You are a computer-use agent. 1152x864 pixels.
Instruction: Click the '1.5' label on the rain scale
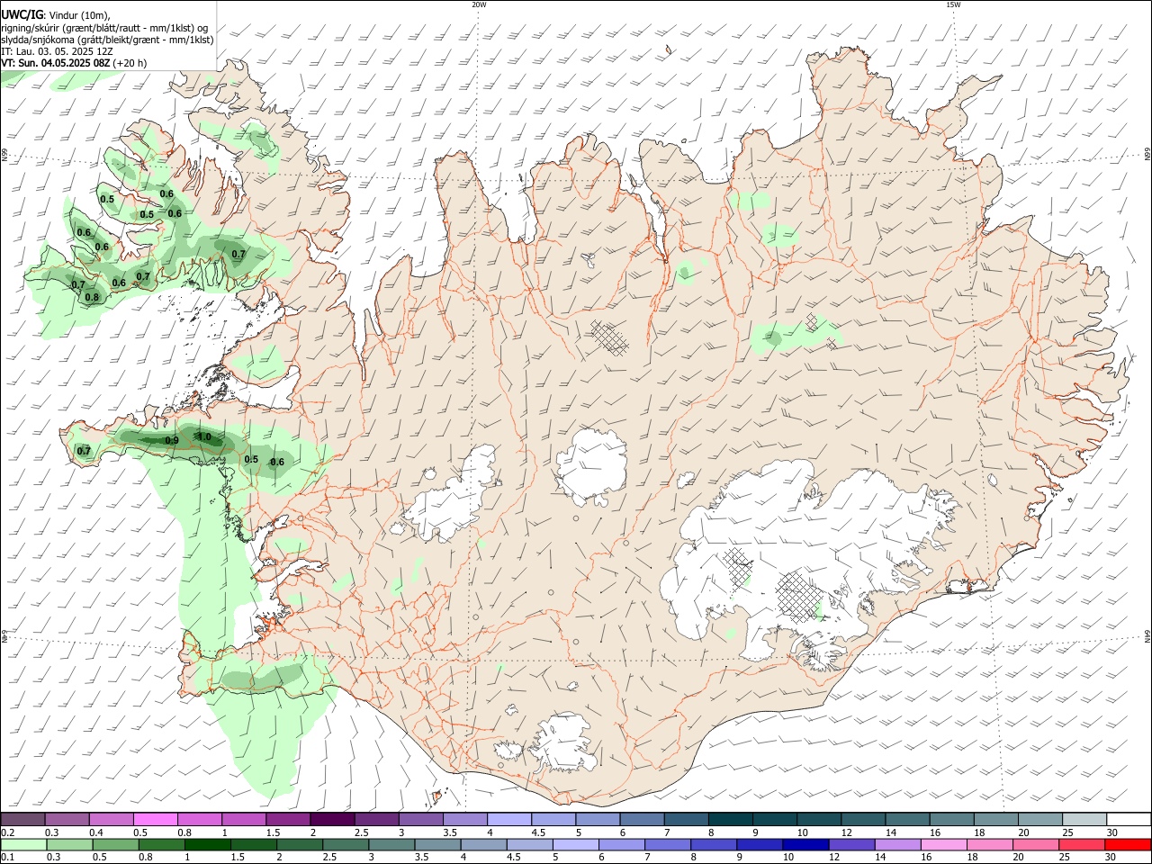point(238,858)
